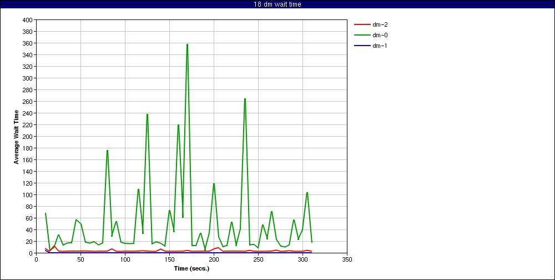Click the 'Average Wait Time' axis label
Screen dimensions: 555x280
(x=16, y=137)
